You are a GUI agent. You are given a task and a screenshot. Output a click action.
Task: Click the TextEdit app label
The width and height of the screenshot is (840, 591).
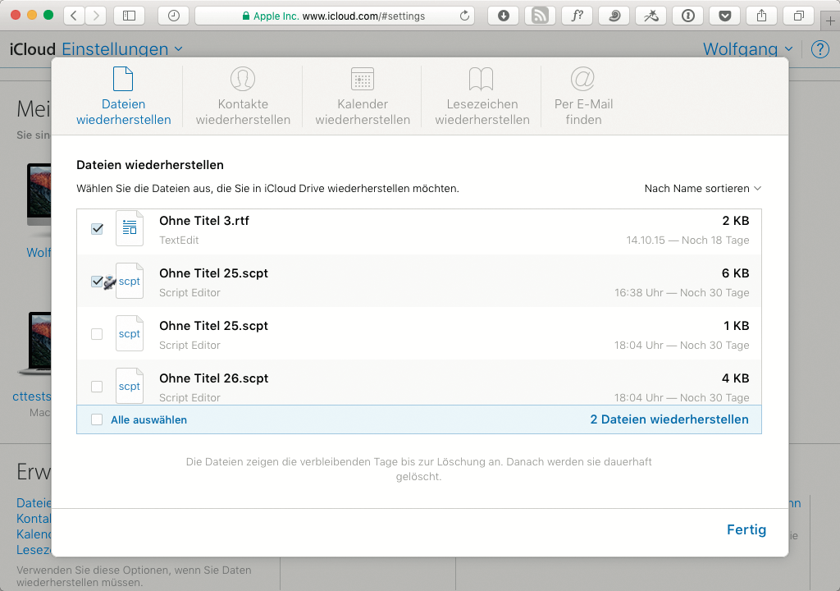(179, 241)
